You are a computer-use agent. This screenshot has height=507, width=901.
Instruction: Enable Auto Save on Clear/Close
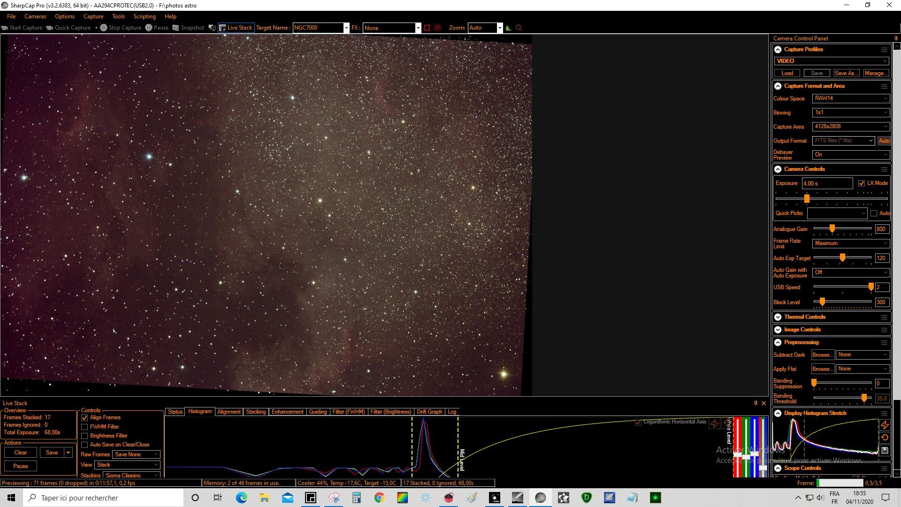tap(84, 445)
